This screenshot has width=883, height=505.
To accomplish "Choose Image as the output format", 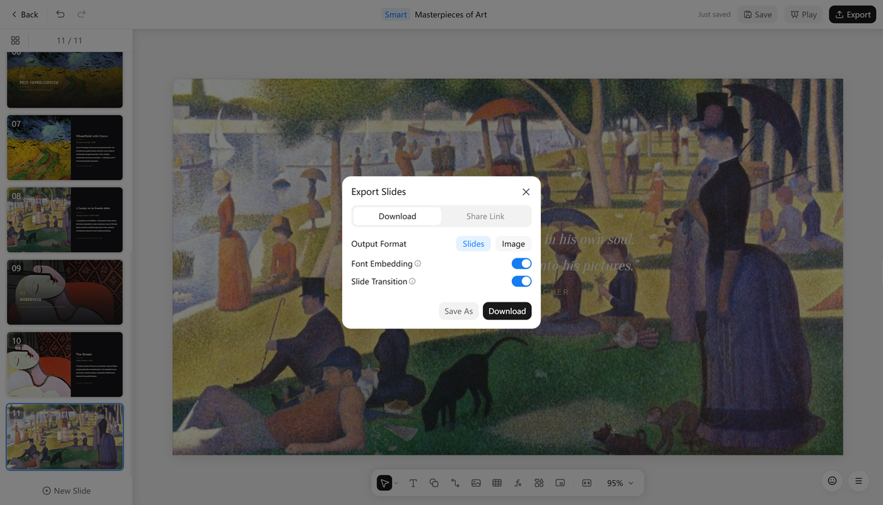I will pyautogui.click(x=513, y=244).
